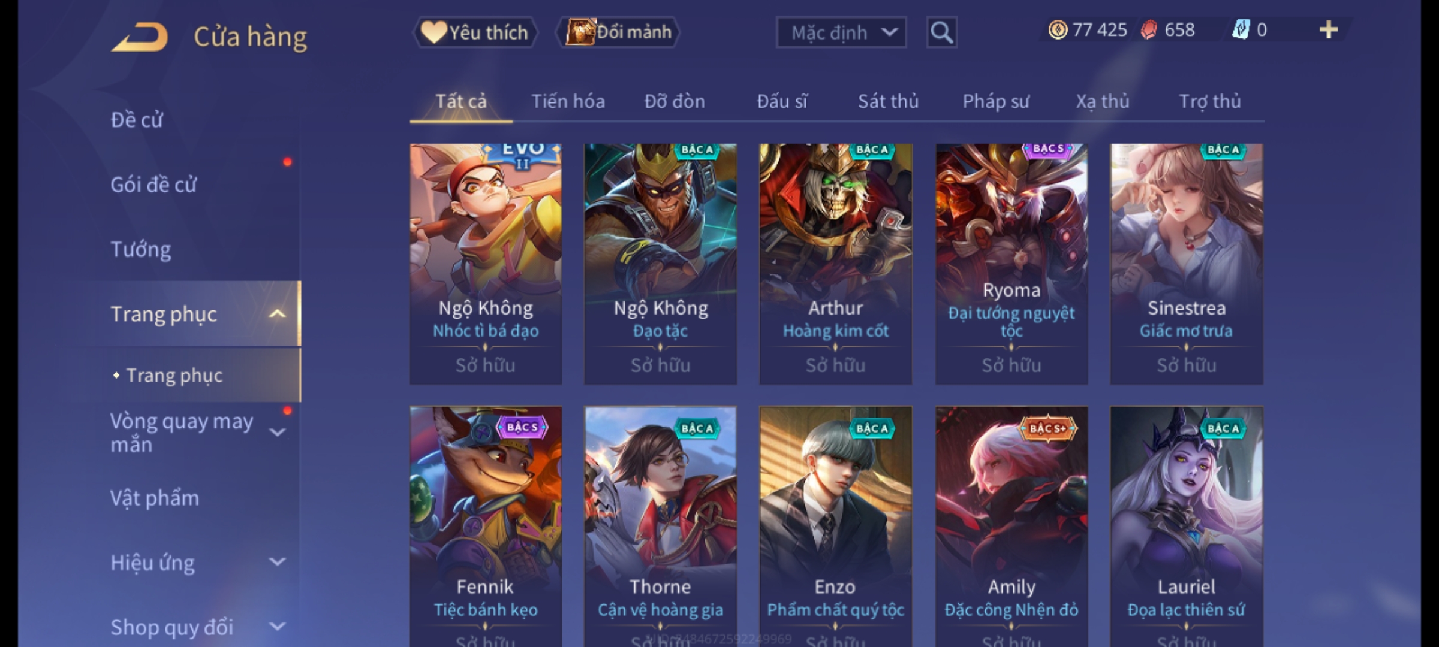This screenshot has height=647, width=1439.
Task: Tap the plus icon to add currency
Action: tap(1329, 30)
